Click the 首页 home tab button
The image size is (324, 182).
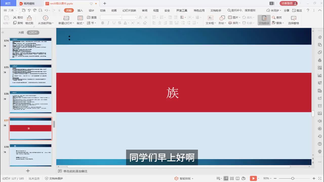(x=8, y=4)
